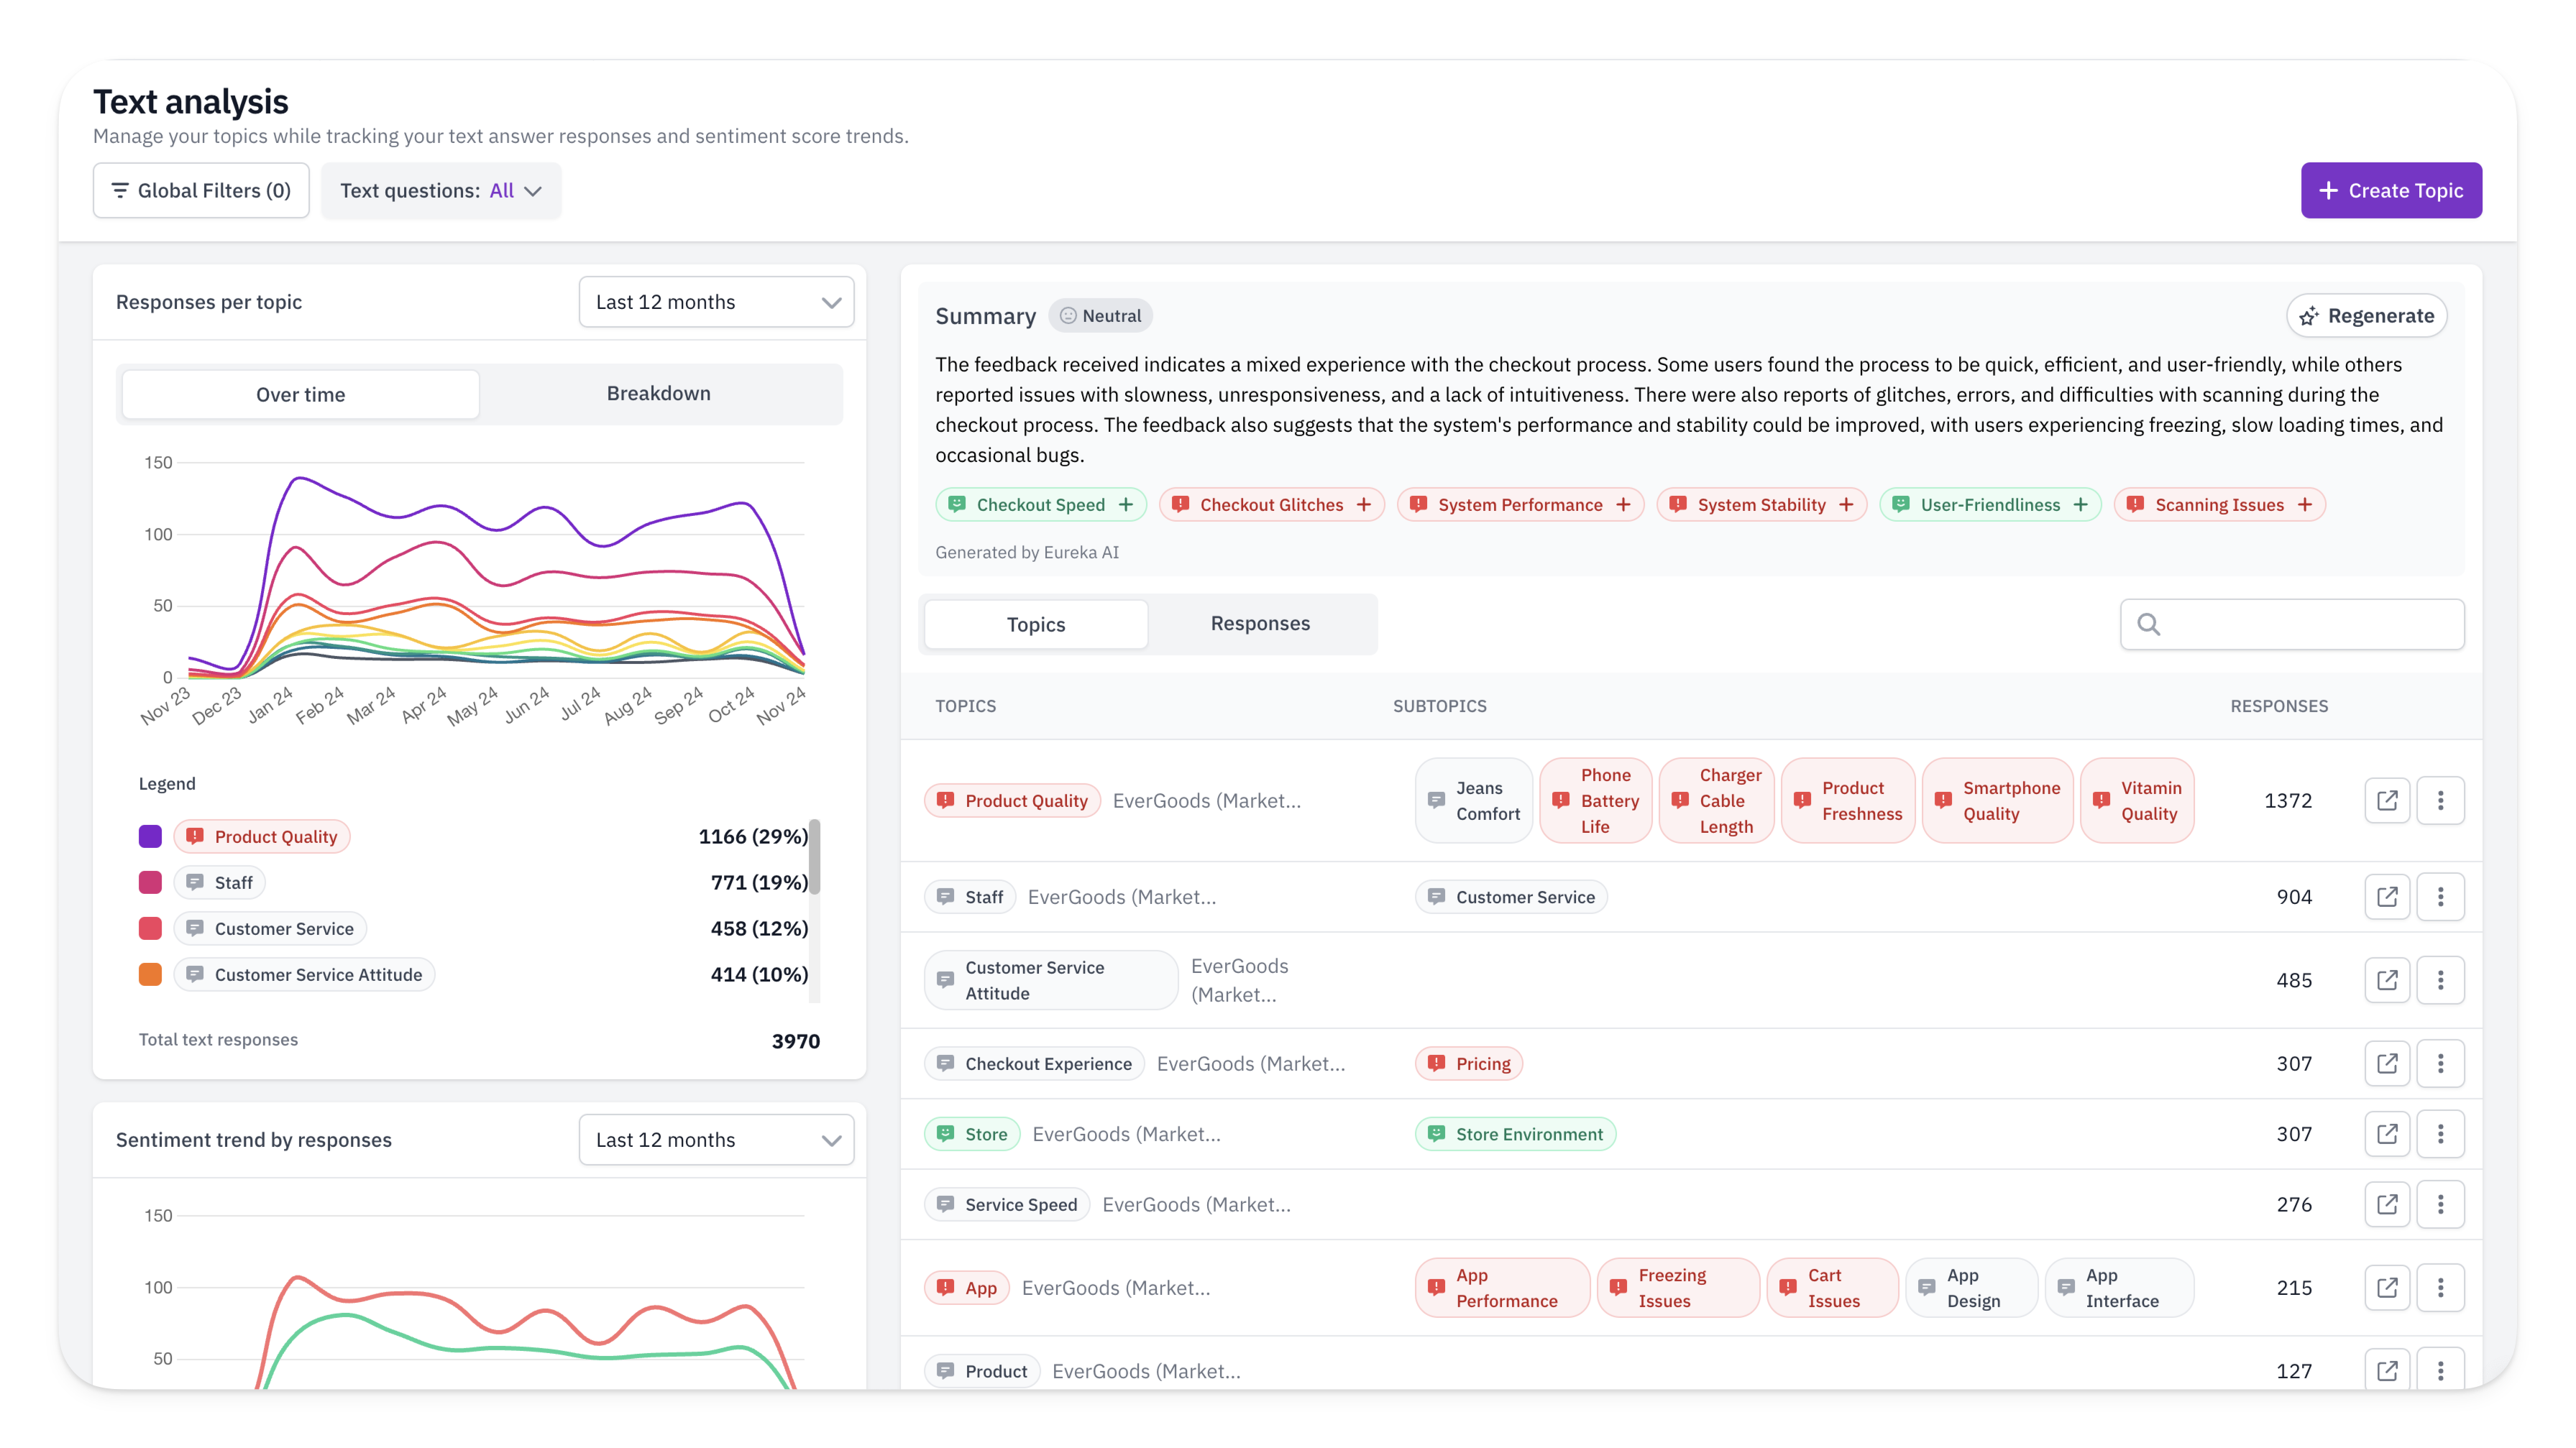Click the RESPONSES column header

2279,706
